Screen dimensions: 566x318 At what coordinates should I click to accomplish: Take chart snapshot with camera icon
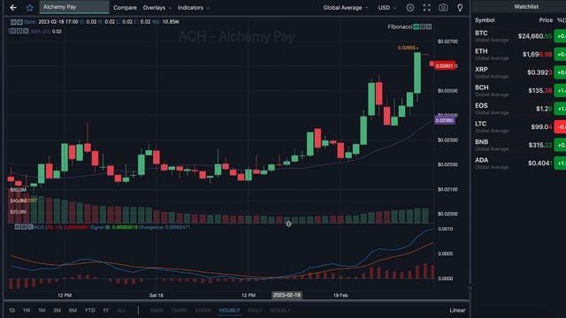tap(443, 8)
